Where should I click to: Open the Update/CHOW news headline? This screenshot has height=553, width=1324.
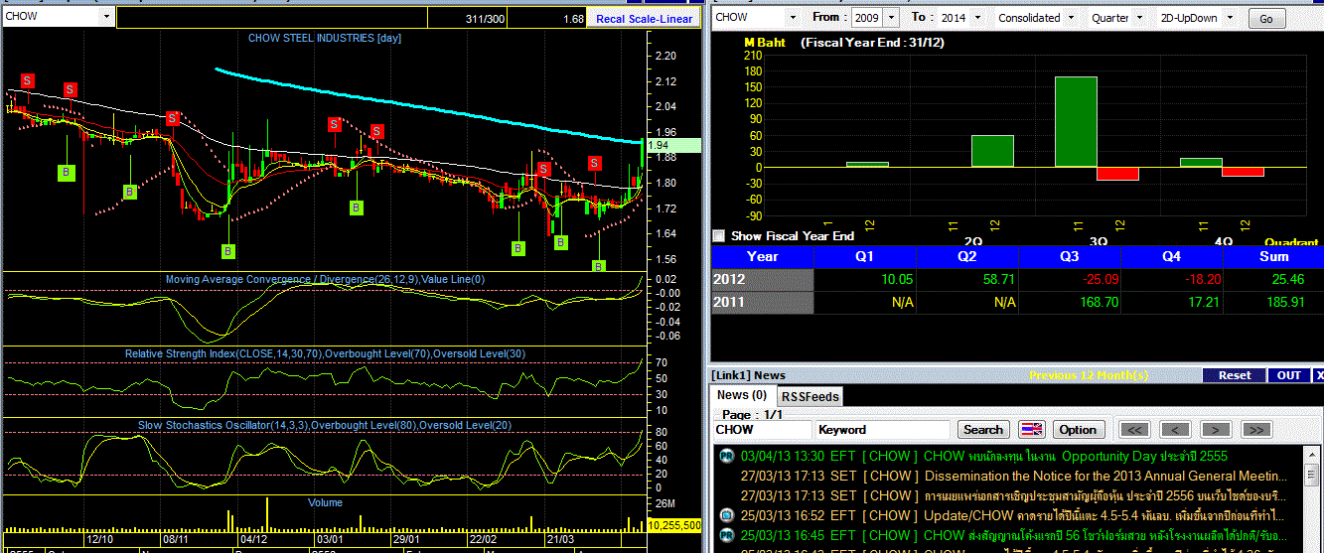tap(1104, 515)
